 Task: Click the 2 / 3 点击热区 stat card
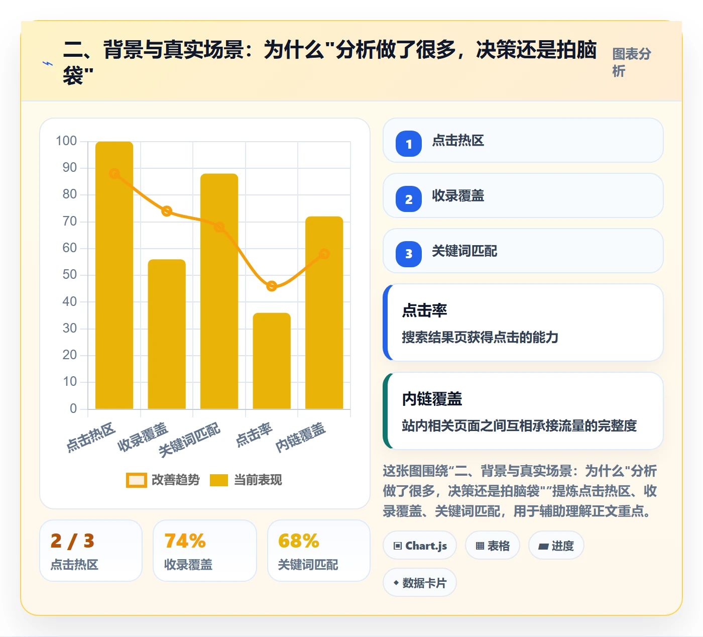click(91, 551)
